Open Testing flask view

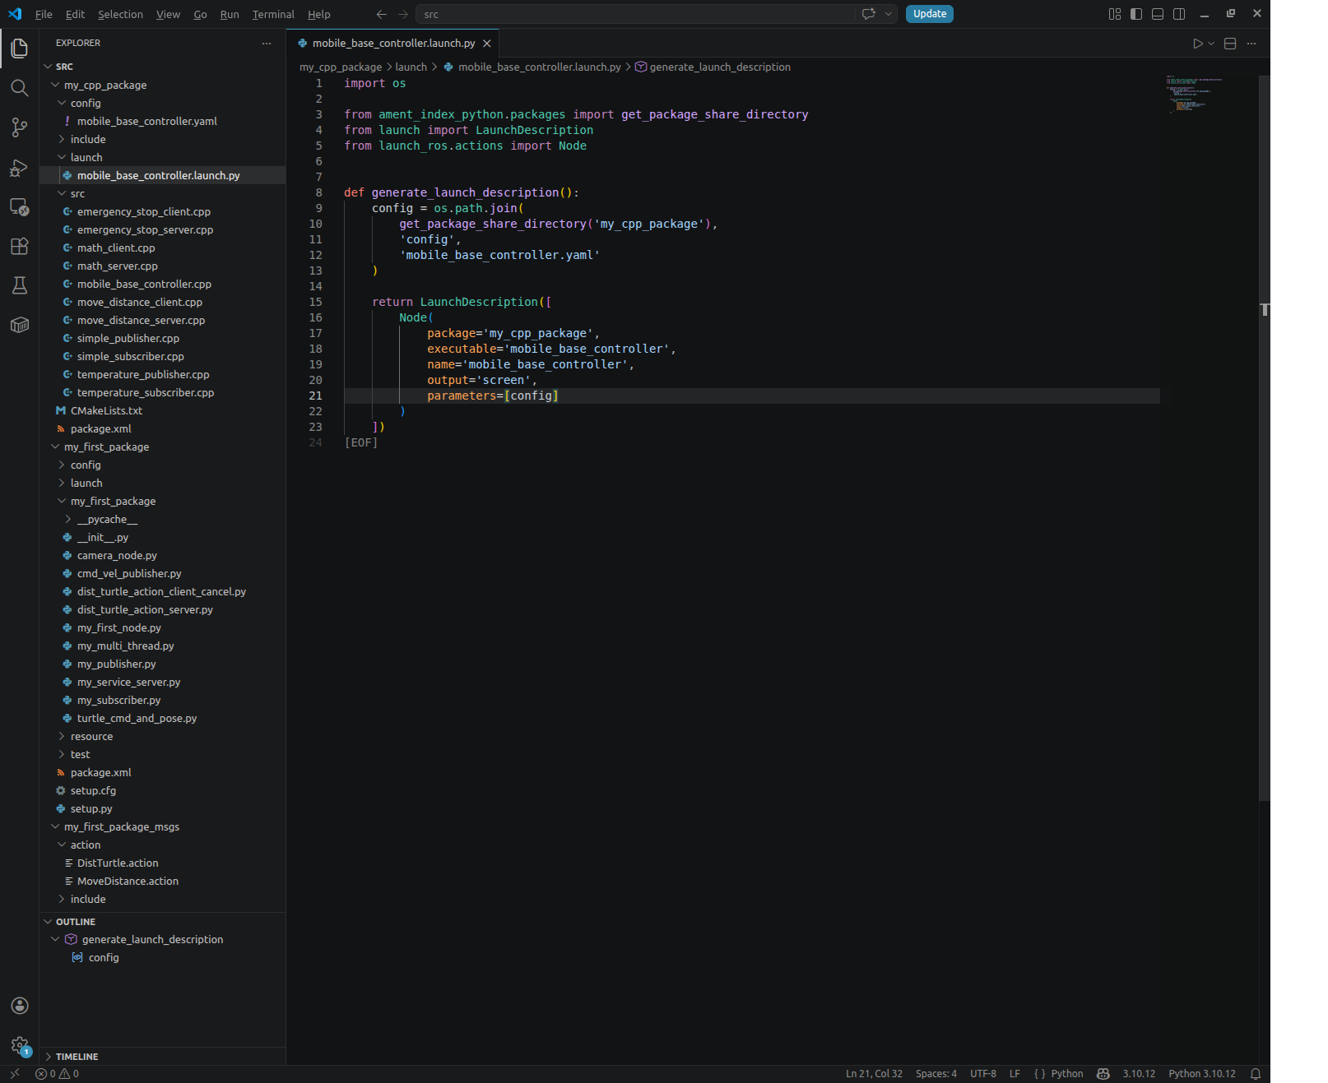20,285
